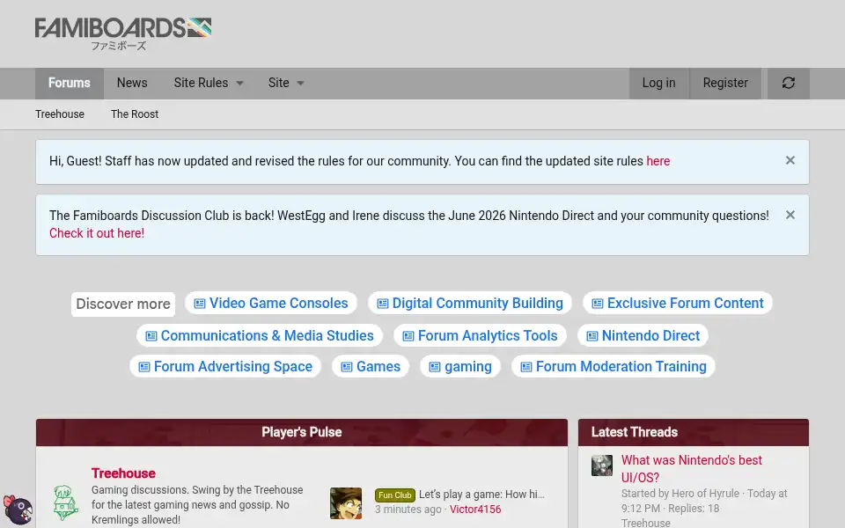Open Victor4156's profile link
The image size is (845, 528).
click(x=475, y=510)
